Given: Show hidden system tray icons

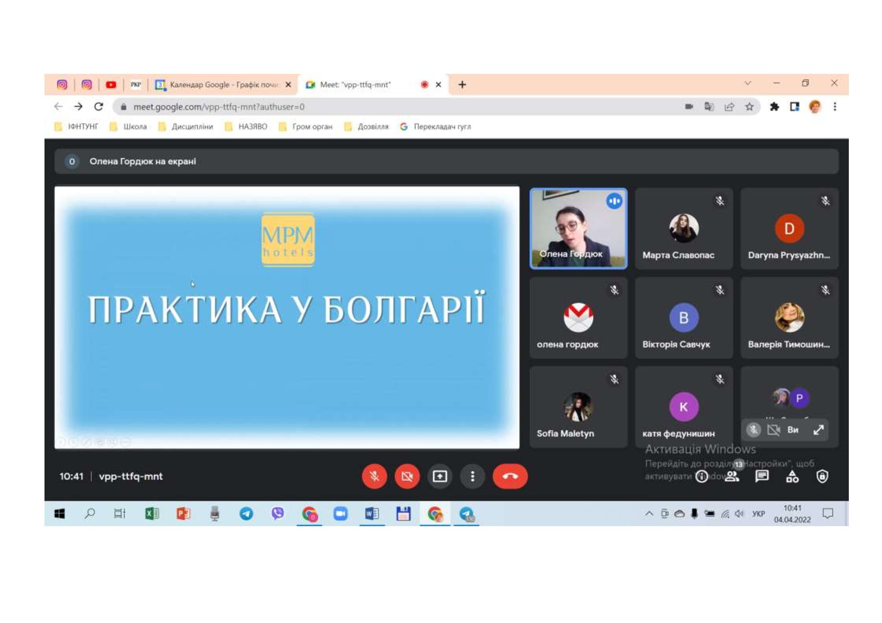Looking at the screenshot, I should pos(649,514).
